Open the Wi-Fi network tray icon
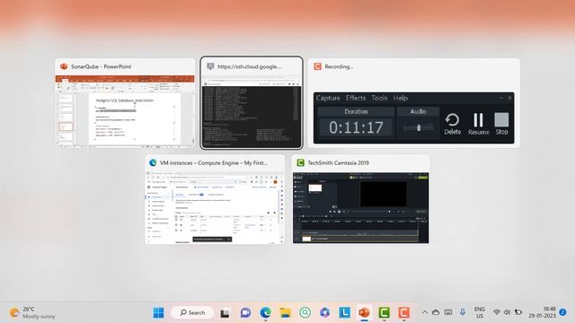Image resolution: width=575 pixels, height=323 pixels. pos(497,312)
